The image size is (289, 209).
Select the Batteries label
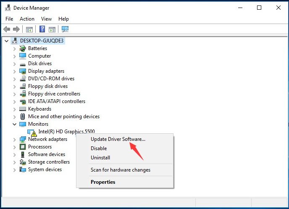tap(37, 48)
